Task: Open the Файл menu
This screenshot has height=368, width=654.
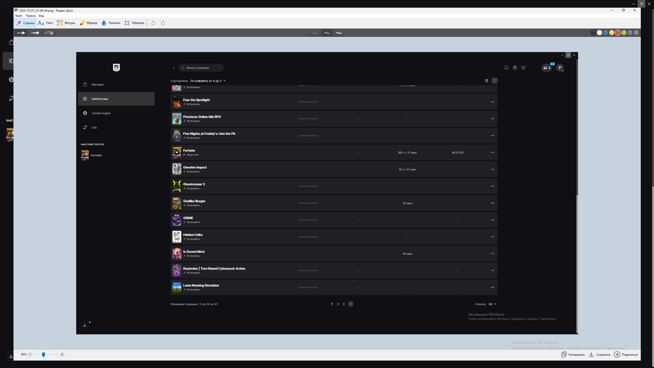Action: [x=19, y=16]
